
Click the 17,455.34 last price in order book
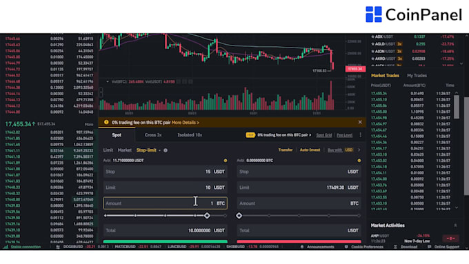pyautogui.click(x=18, y=124)
